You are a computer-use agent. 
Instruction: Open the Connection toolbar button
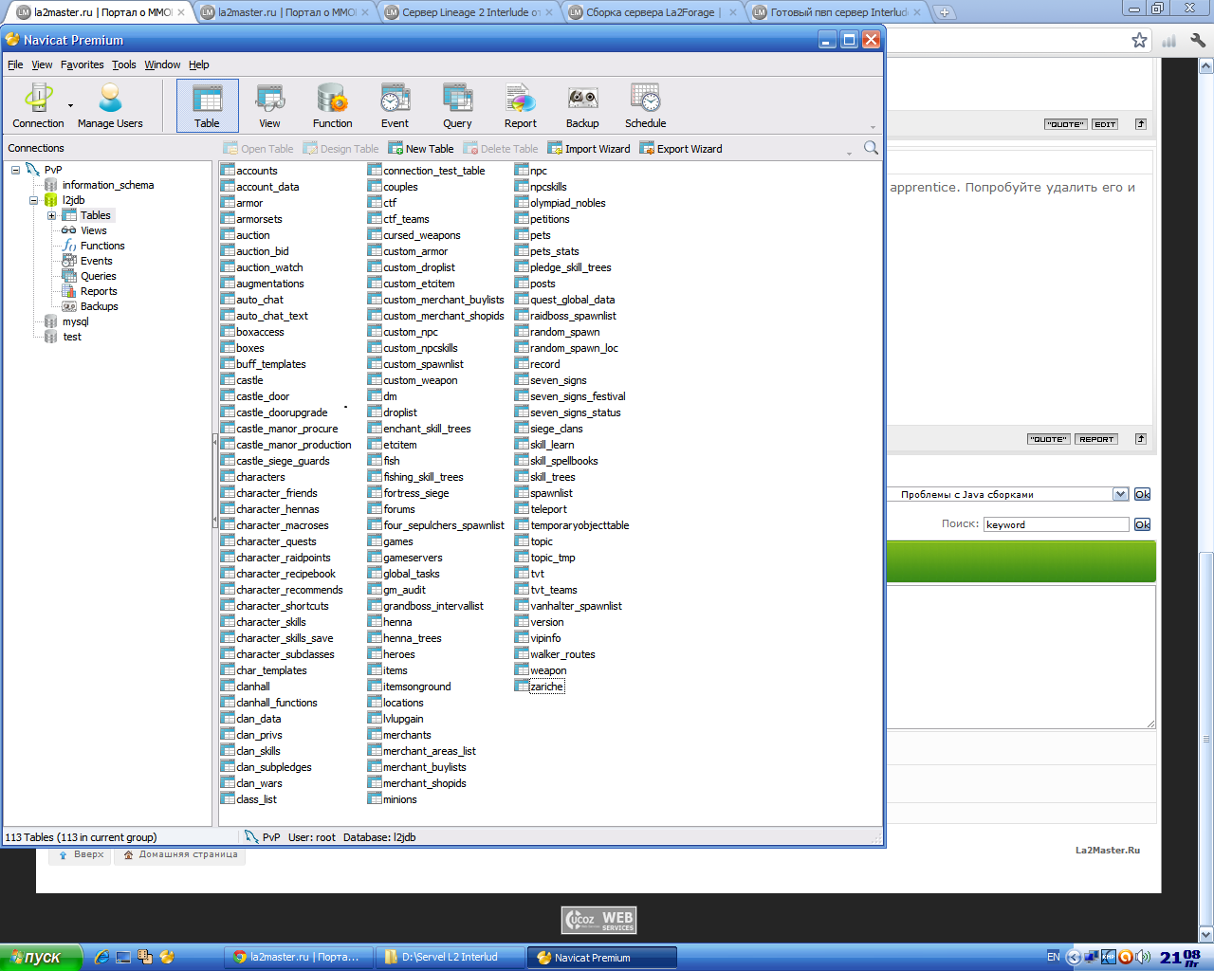38,105
